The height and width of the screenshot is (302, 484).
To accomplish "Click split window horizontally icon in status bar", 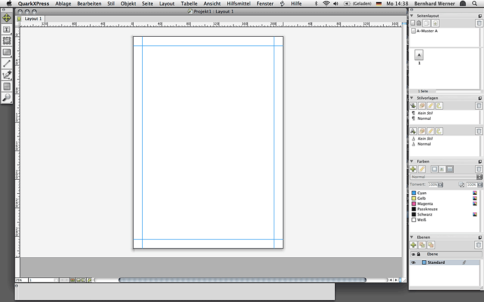I will click(79, 280).
